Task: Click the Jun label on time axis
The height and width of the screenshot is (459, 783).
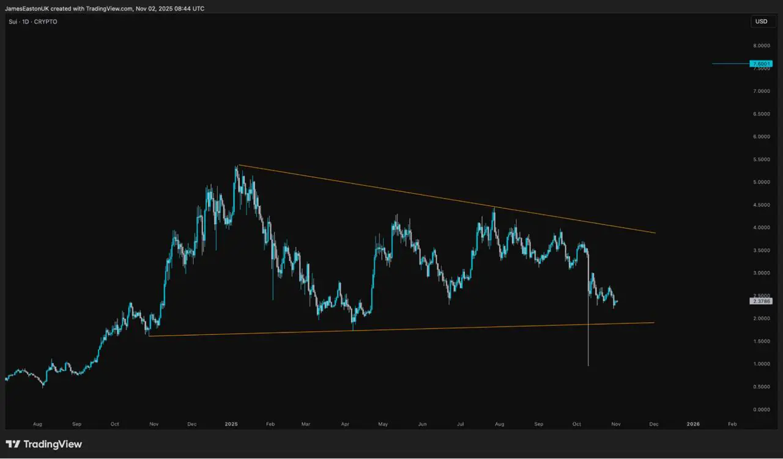Action: pos(421,424)
